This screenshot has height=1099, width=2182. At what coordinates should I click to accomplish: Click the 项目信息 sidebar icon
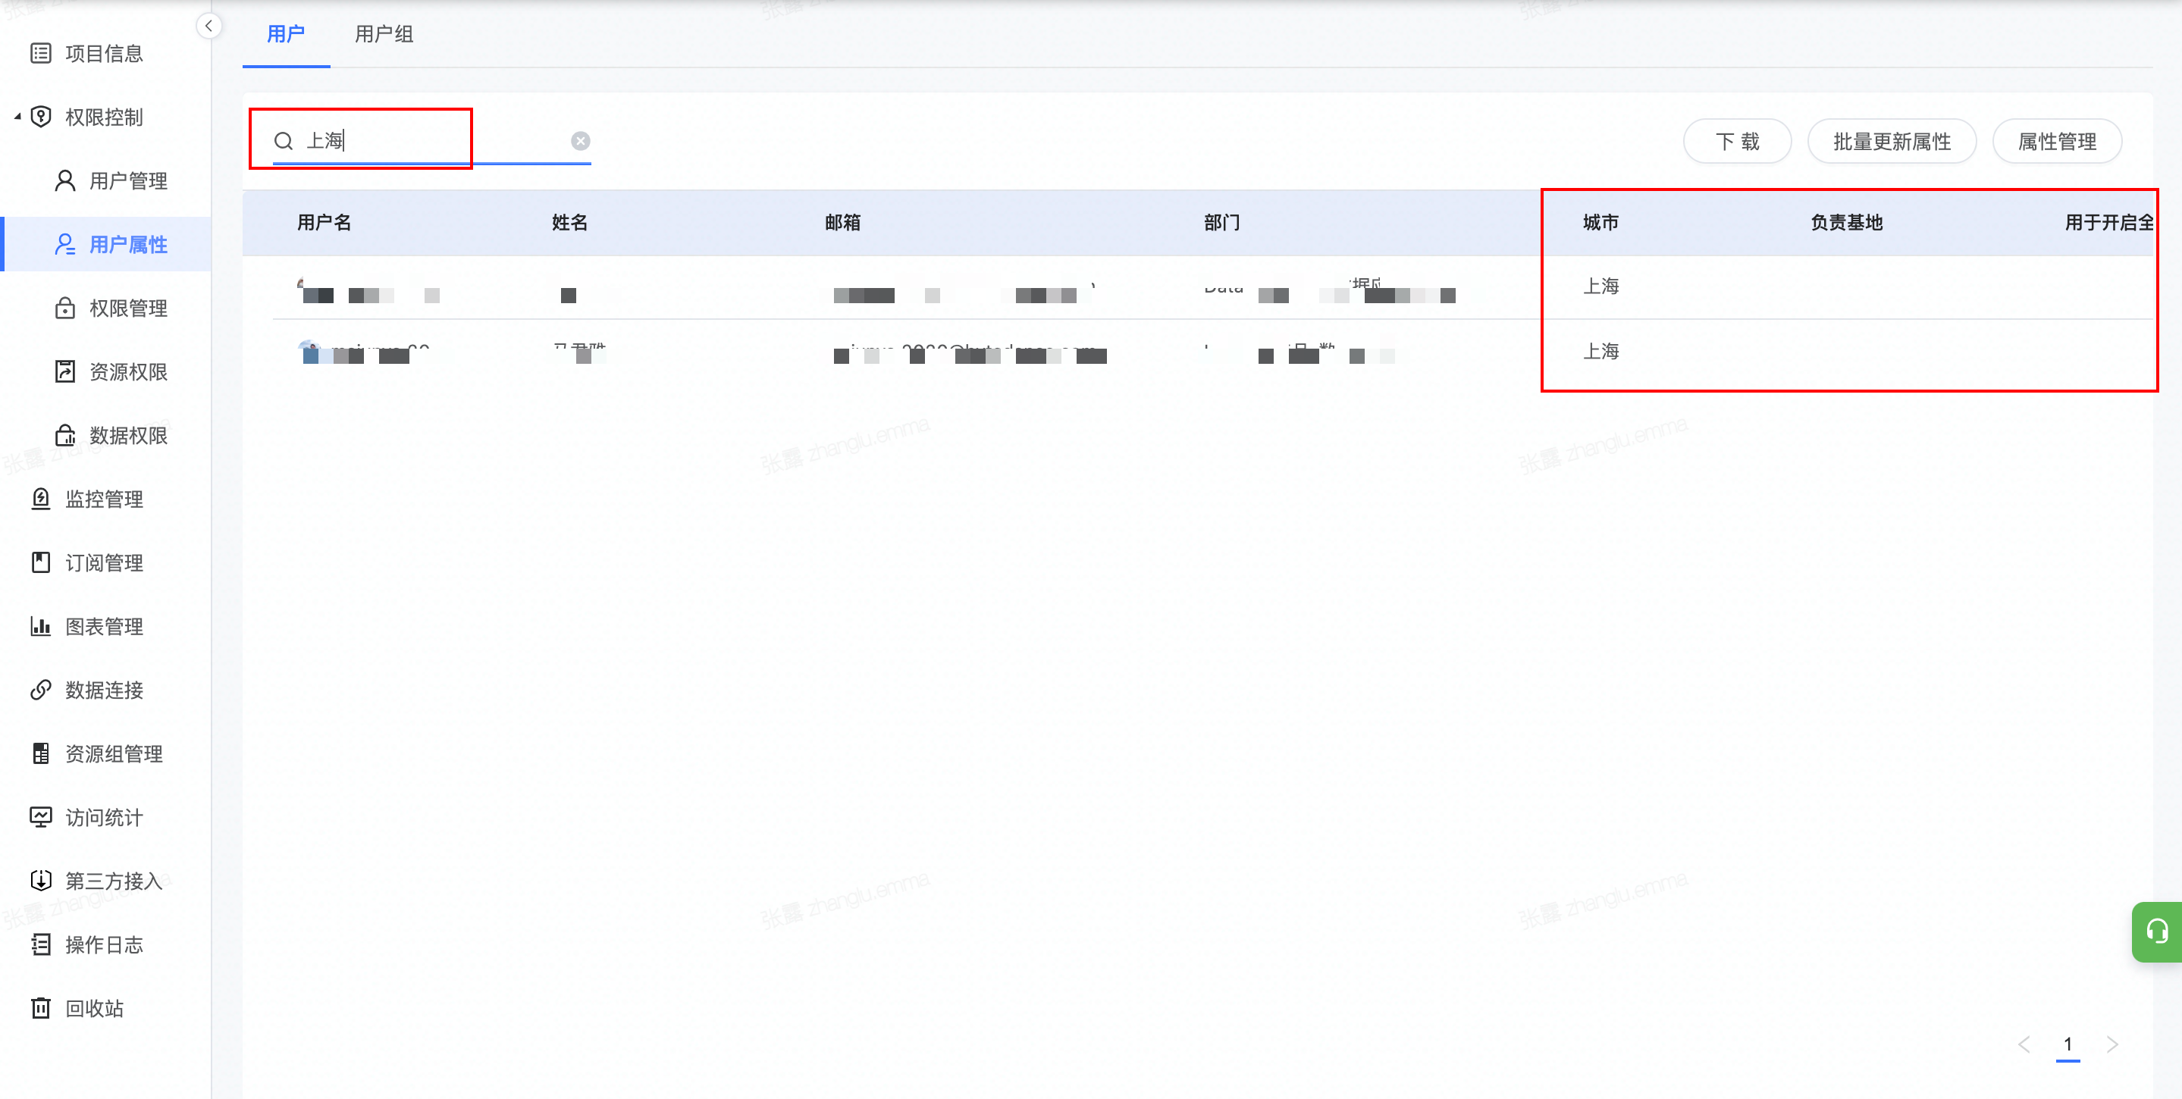(41, 53)
